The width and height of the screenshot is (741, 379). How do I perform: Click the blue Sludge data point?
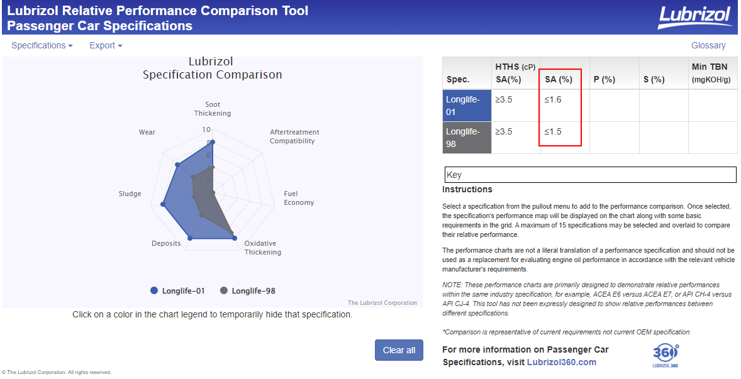163,204
